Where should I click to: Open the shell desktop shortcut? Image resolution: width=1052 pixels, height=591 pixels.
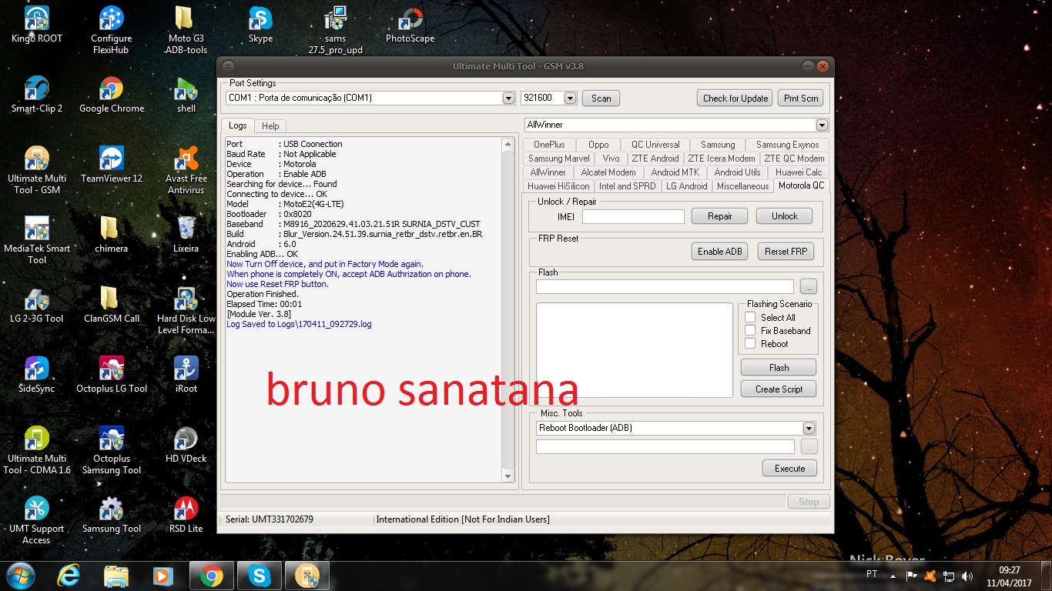[186, 95]
